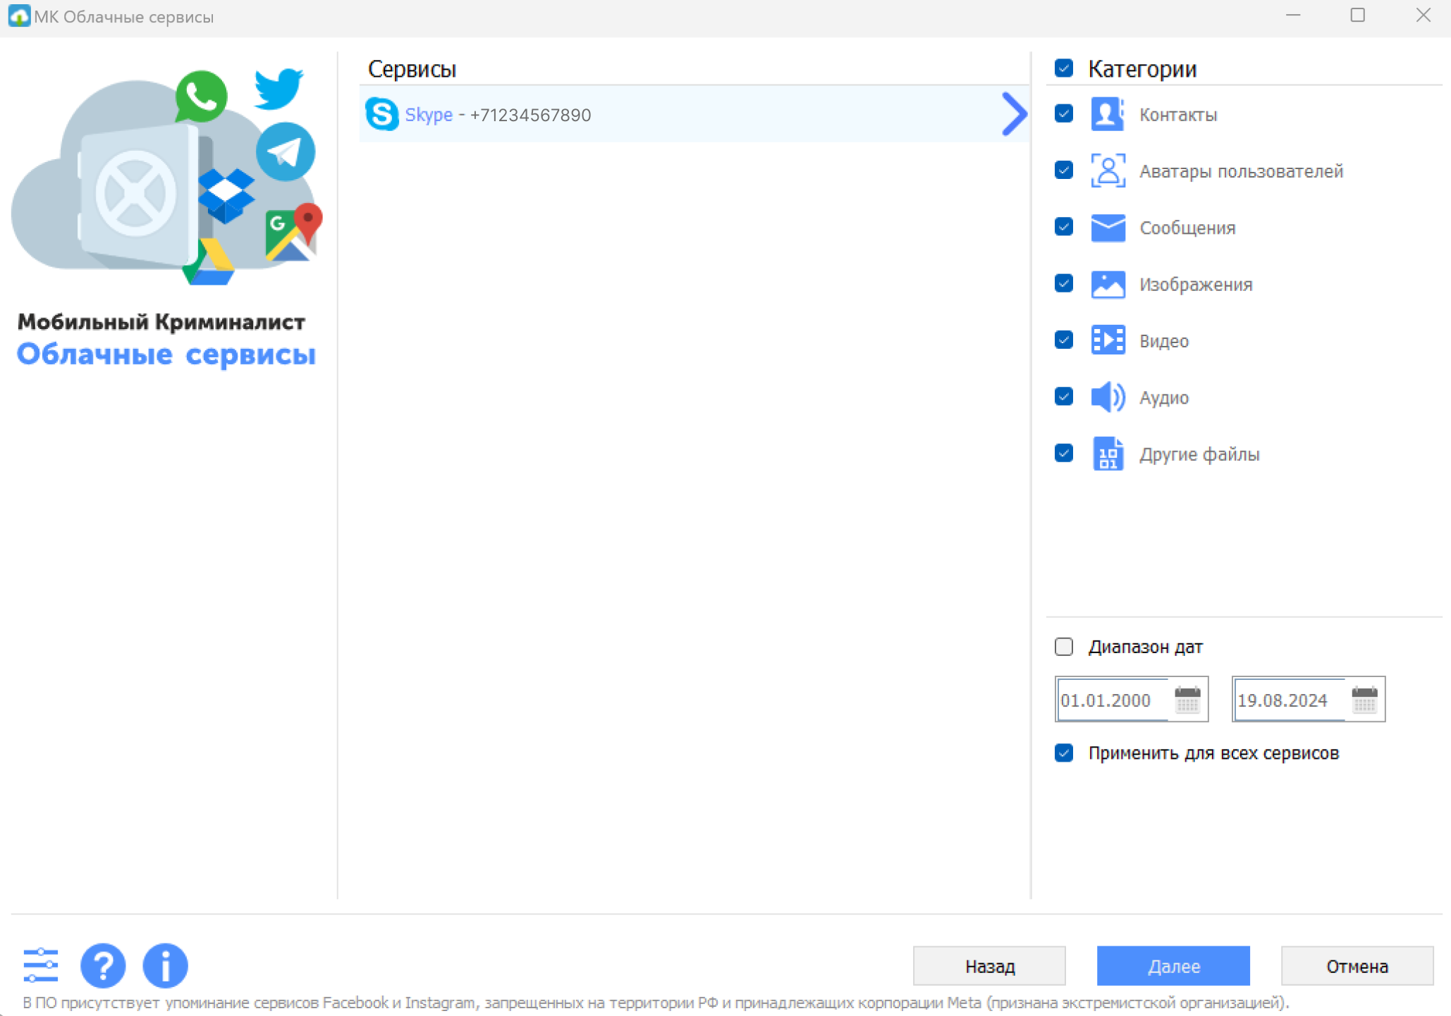1451x1016 pixels.
Task: Click the Skype service icon
Action: point(382,114)
